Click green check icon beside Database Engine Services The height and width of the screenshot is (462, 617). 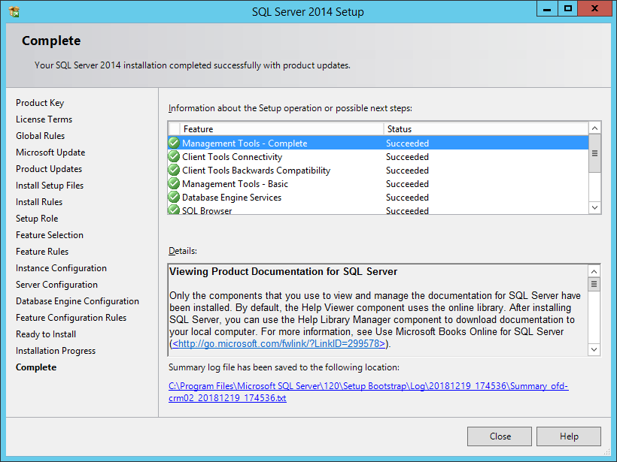click(174, 198)
